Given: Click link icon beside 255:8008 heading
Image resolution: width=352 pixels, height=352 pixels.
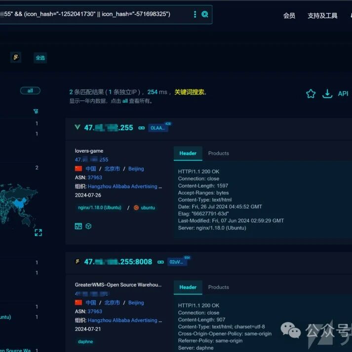Looking at the screenshot, I should [160, 262].
